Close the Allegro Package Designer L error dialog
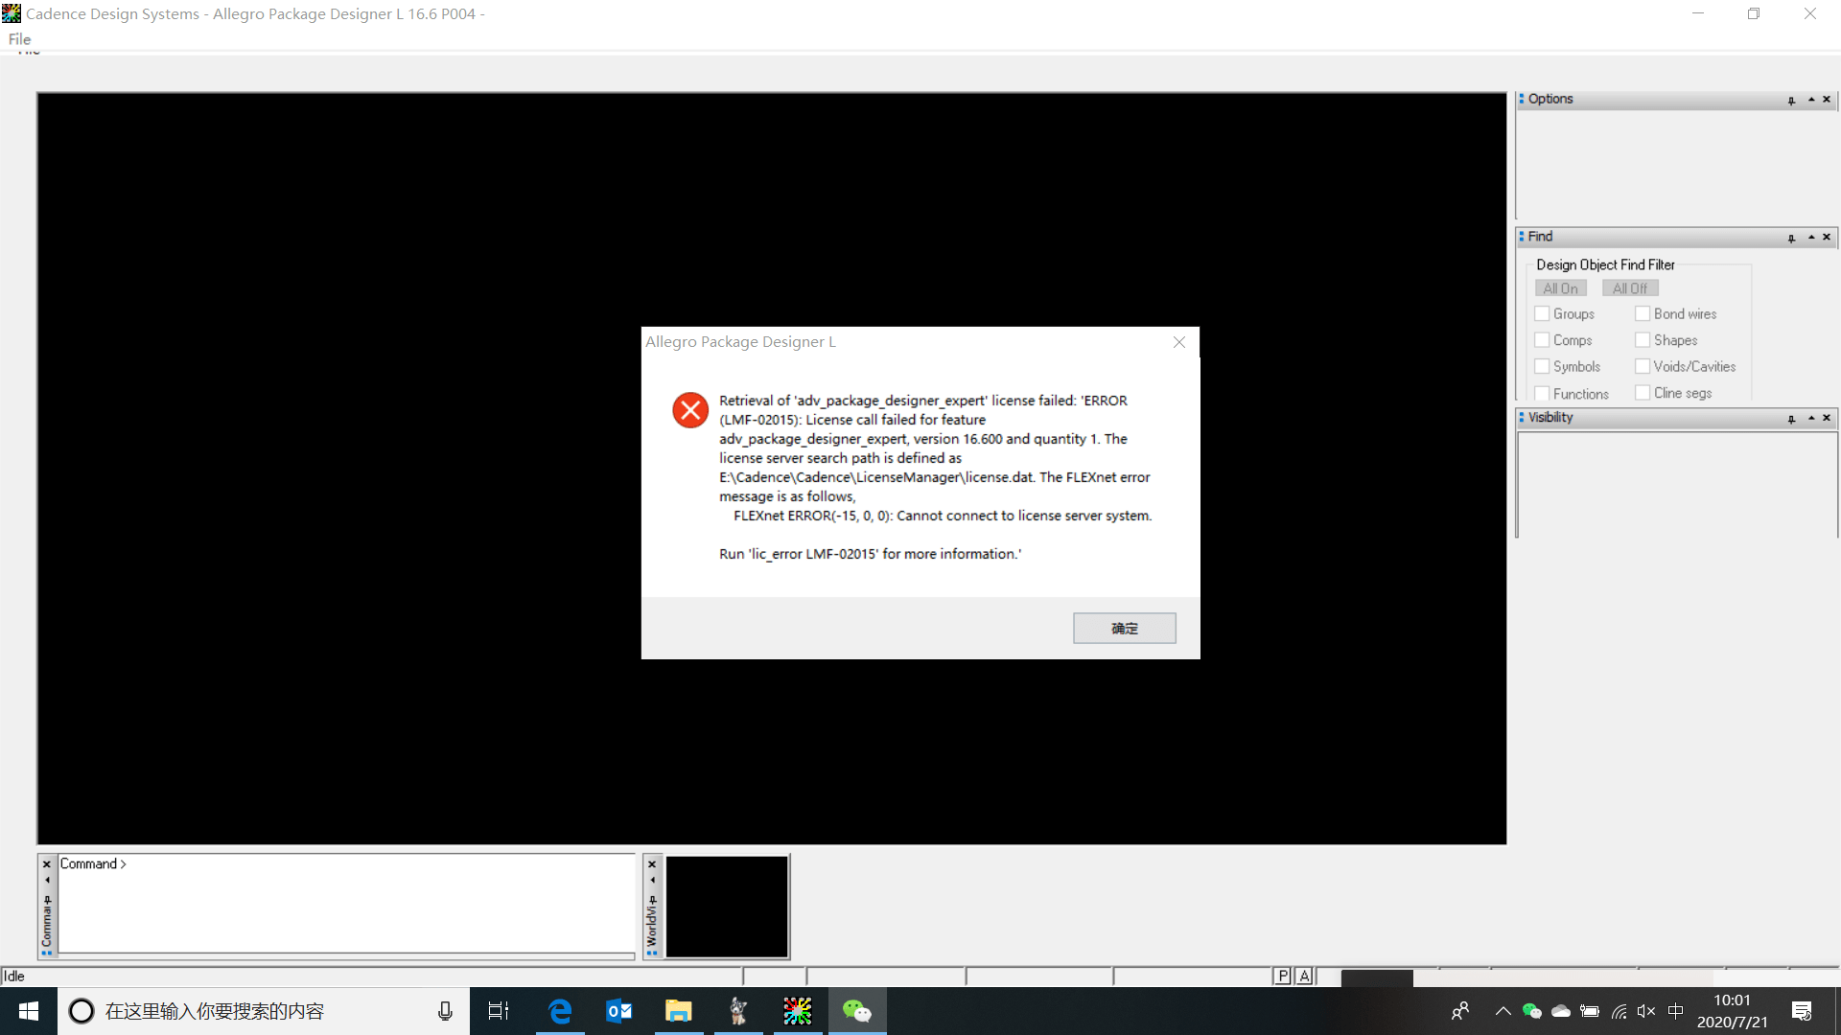 [x=1179, y=342]
